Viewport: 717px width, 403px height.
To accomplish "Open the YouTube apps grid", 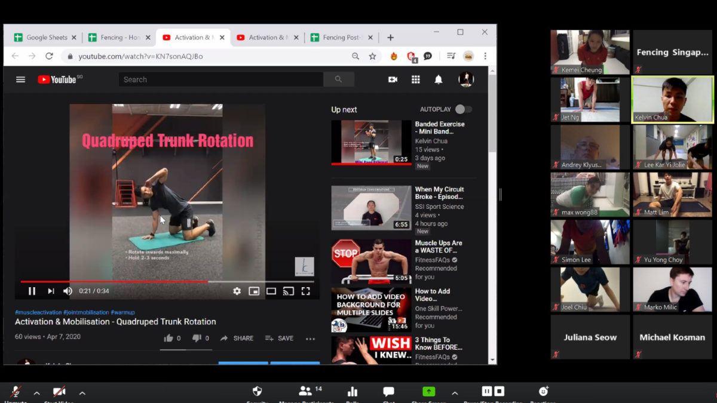I will pyautogui.click(x=416, y=79).
